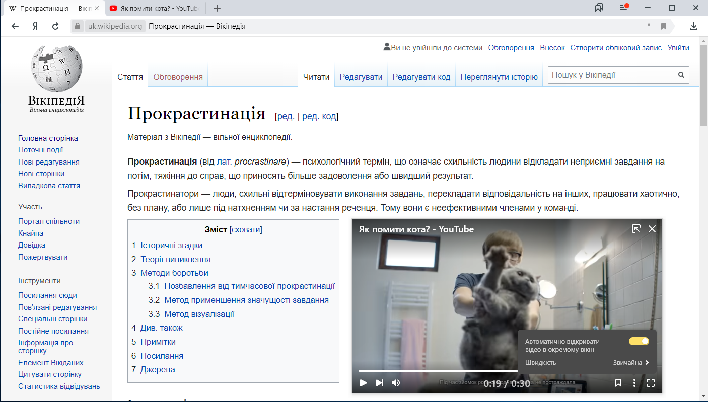Open Посилання сюди tool link

pyautogui.click(x=47, y=295)
